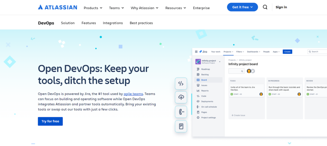Open the Get it free dropdown button
This screenshot has width=327, height=146.
click(x=242, y=7)
